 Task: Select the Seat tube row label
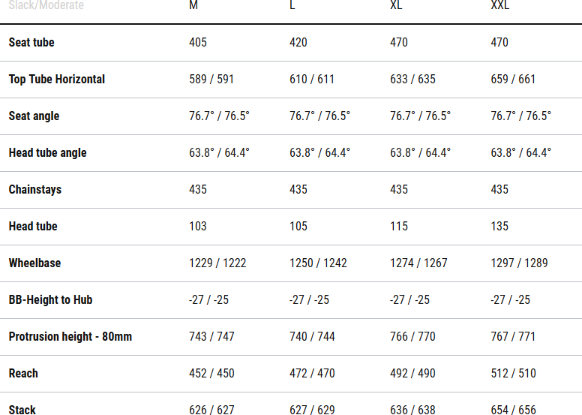pos(31,42)
